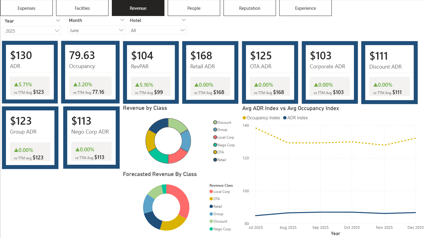
Task: Click the Nego Corp. legend swatch in Revenue by Class
Action: (215, 145)
